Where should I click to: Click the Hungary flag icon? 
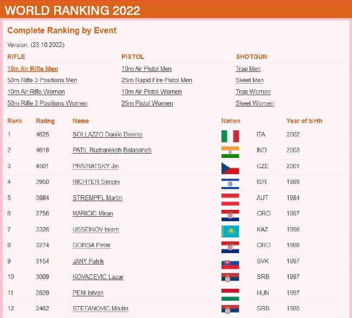click(230, 294)
